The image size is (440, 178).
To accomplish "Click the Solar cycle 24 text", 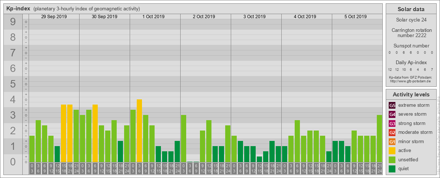I will (x=411, y=20).
